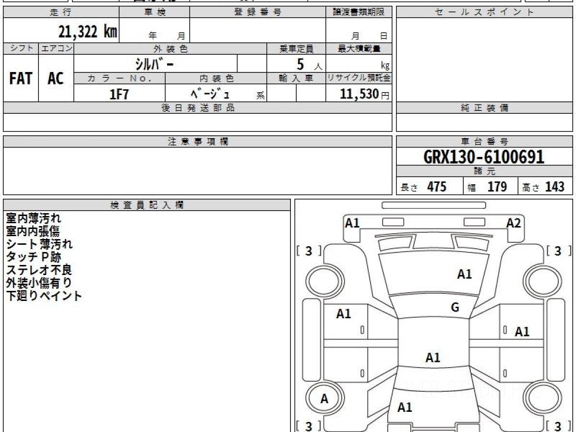The image size is (576, 432).
Task: Select the 登録番号 header cell
Action: point(258,12)
